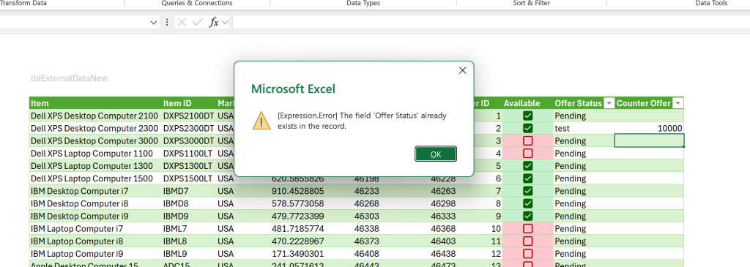Select the Item column header
750x267 pixels.
click(x=96, y=103)
